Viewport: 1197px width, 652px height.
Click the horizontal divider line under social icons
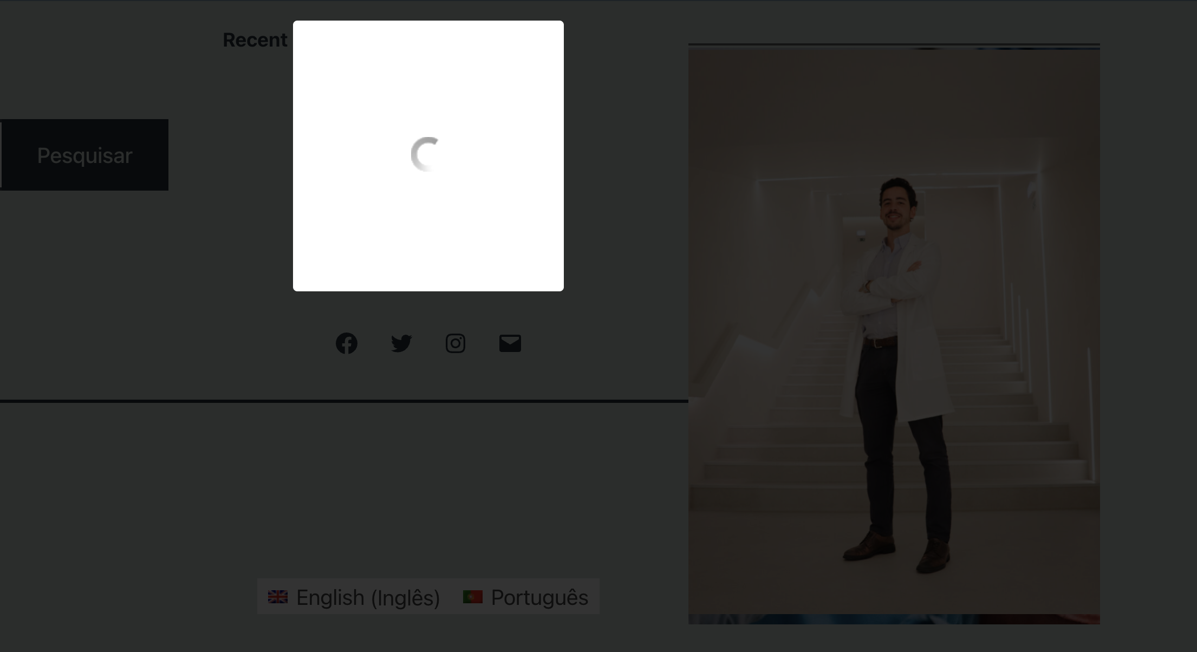pyautogui.click(x=344, y=401)
